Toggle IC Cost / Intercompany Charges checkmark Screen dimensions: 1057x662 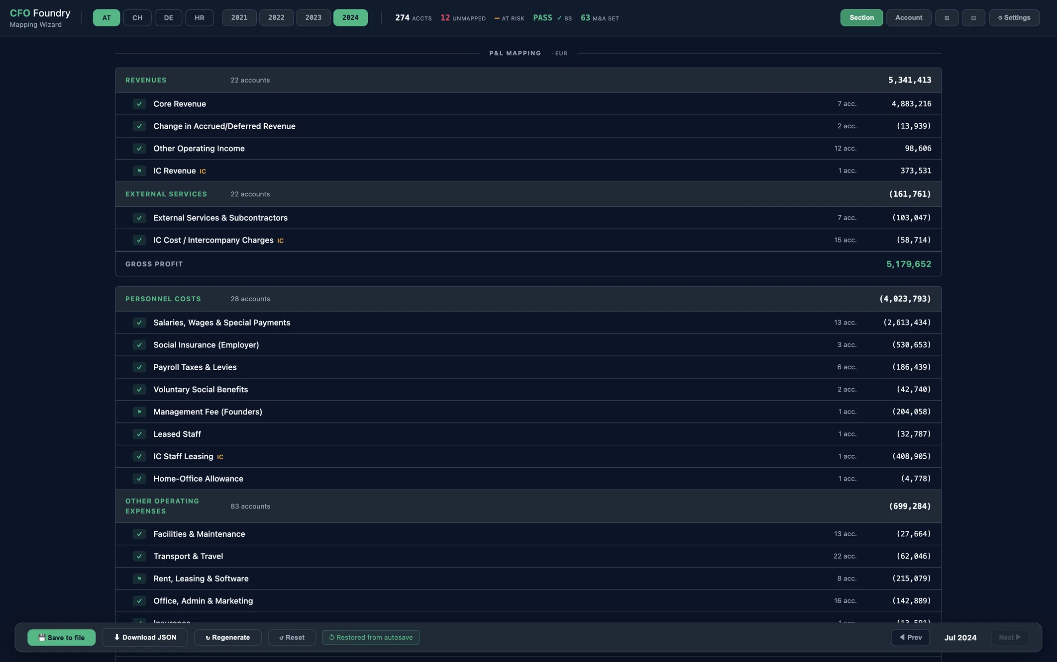(x=139, y=240)
